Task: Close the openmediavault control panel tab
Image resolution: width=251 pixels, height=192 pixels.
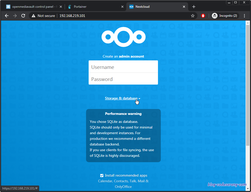Action: (x=61, y=7)
